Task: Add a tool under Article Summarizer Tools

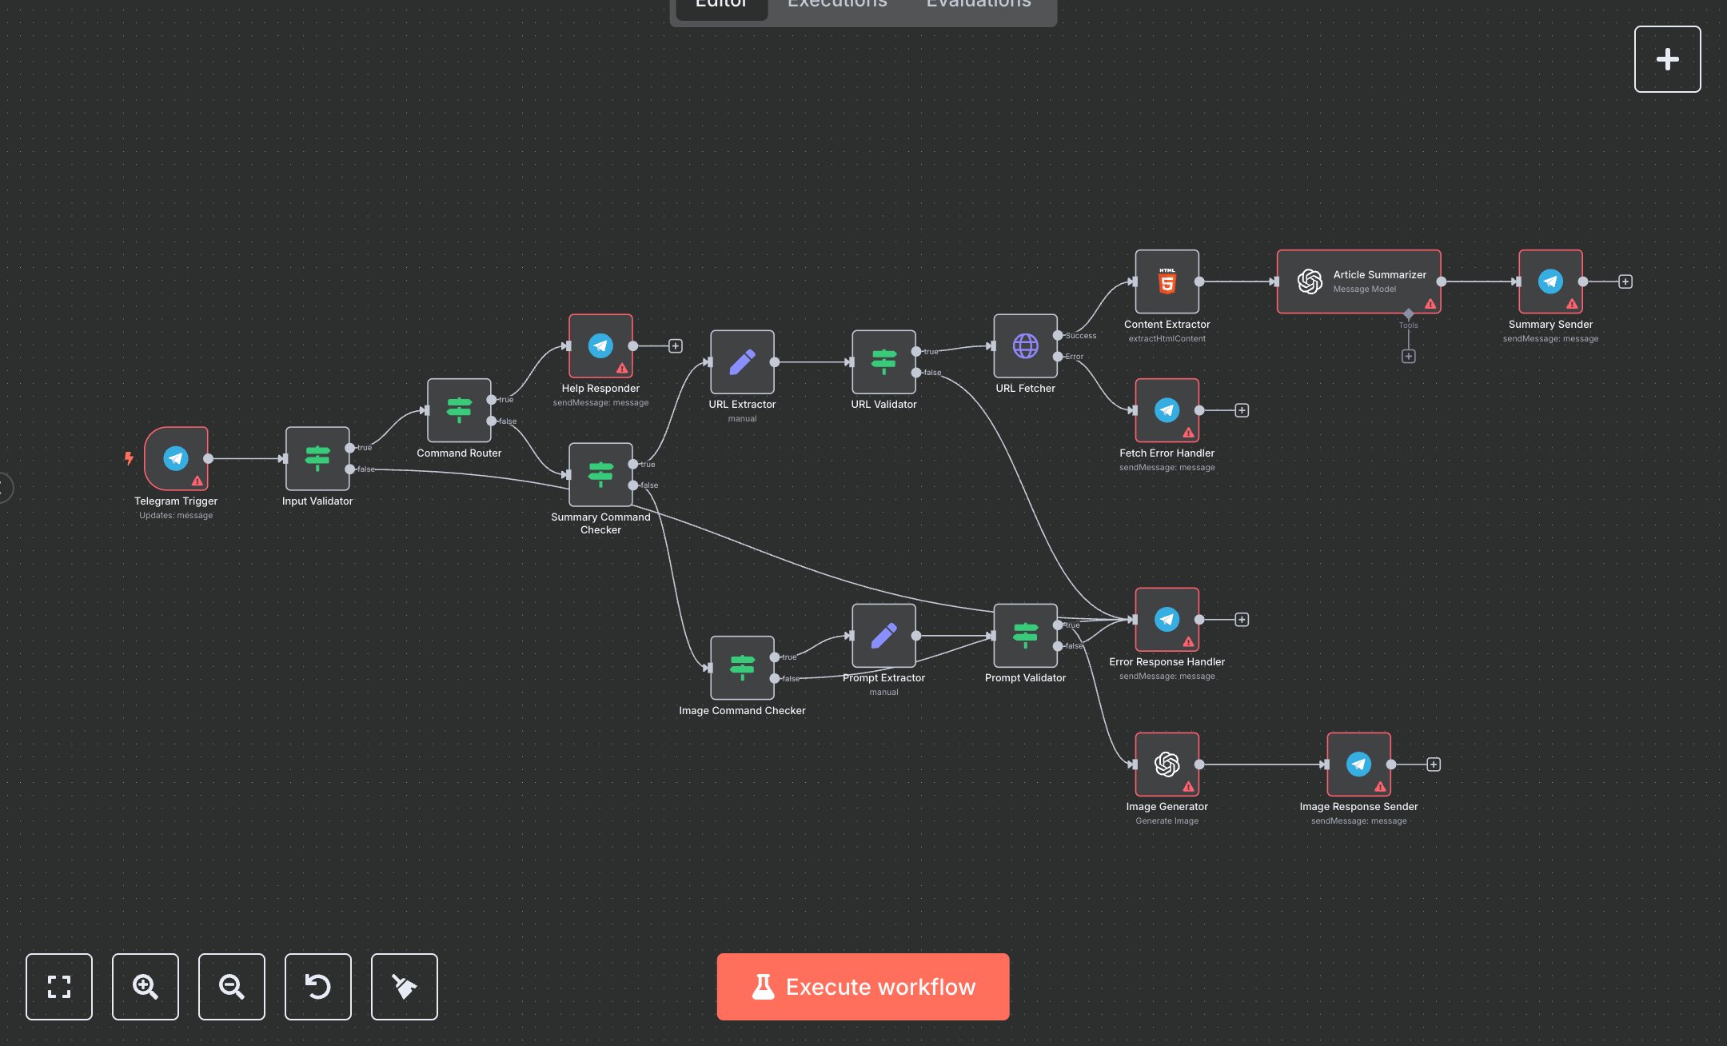Action: 1409,357
